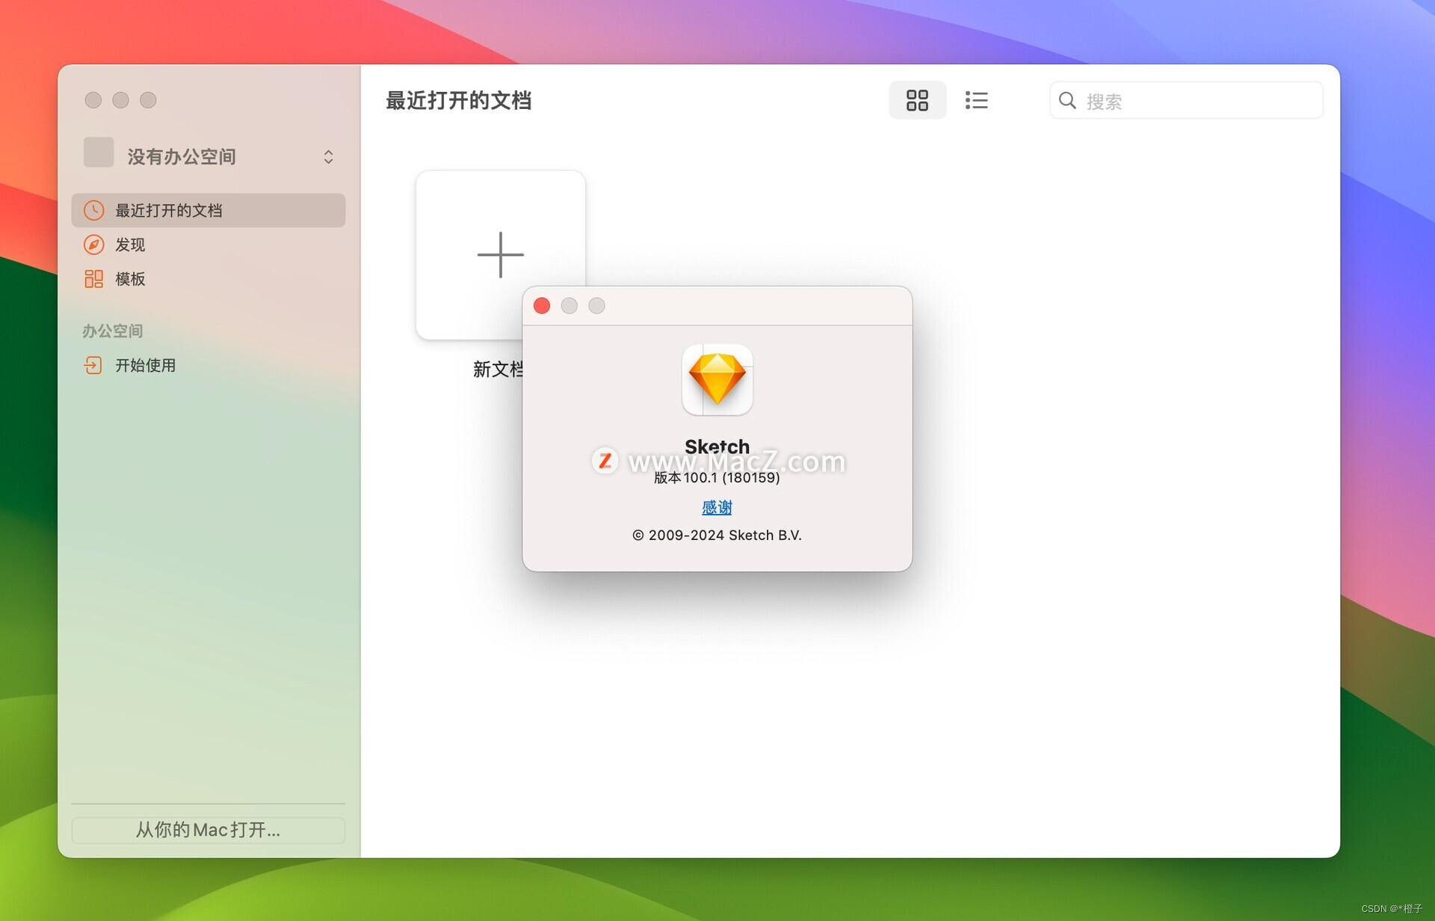Select 模板 sidebar icon
The height and width of the screenshot is (921, 1435).
(x=93, y=278)
